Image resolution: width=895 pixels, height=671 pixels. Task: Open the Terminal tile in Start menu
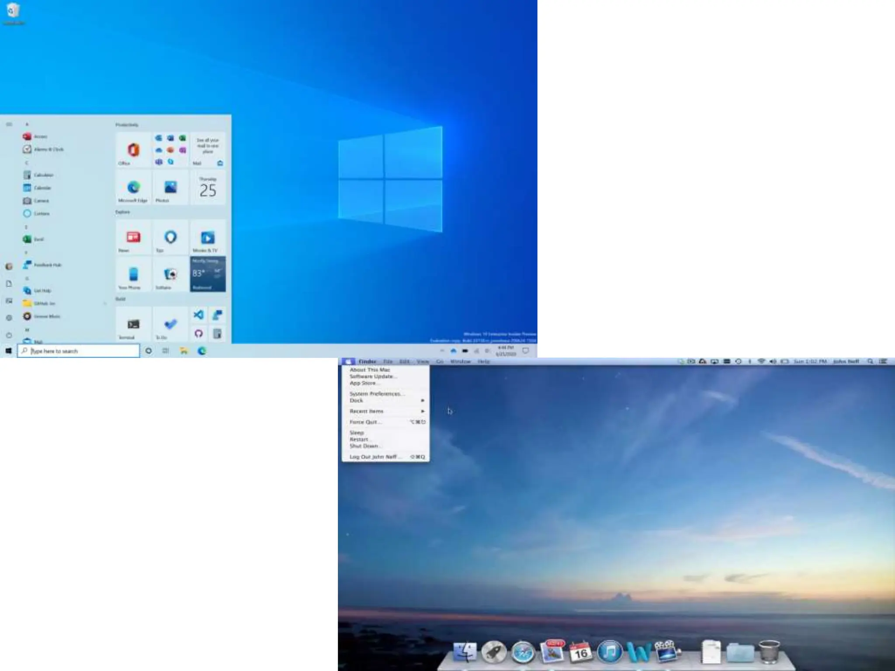click(x=133, y=324)
